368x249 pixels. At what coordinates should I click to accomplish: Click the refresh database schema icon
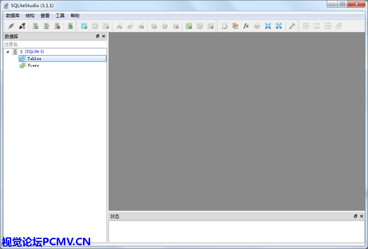pyautogui.click(x=70, y=26)
